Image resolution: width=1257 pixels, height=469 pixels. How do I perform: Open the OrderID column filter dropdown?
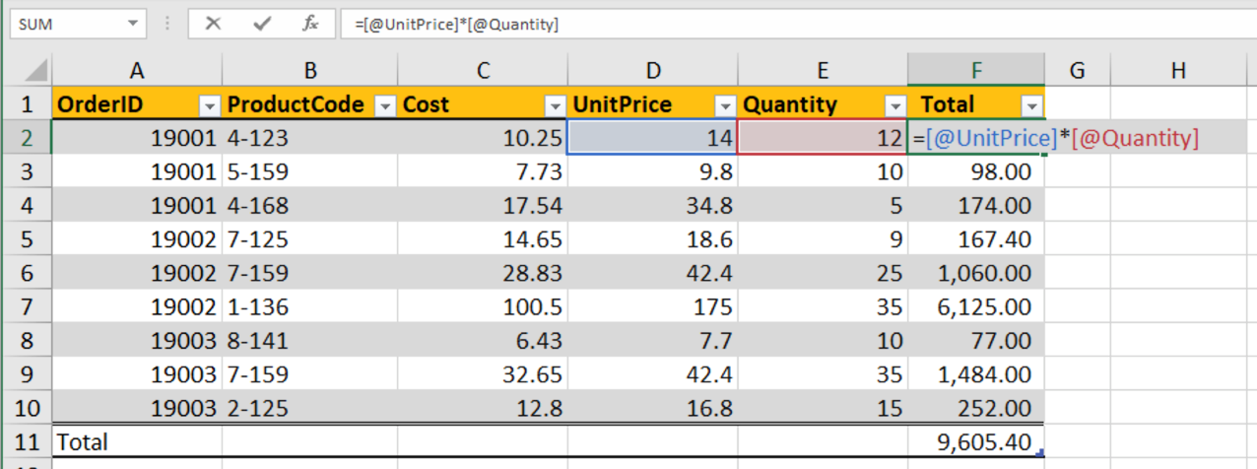[x=209, y=105]
